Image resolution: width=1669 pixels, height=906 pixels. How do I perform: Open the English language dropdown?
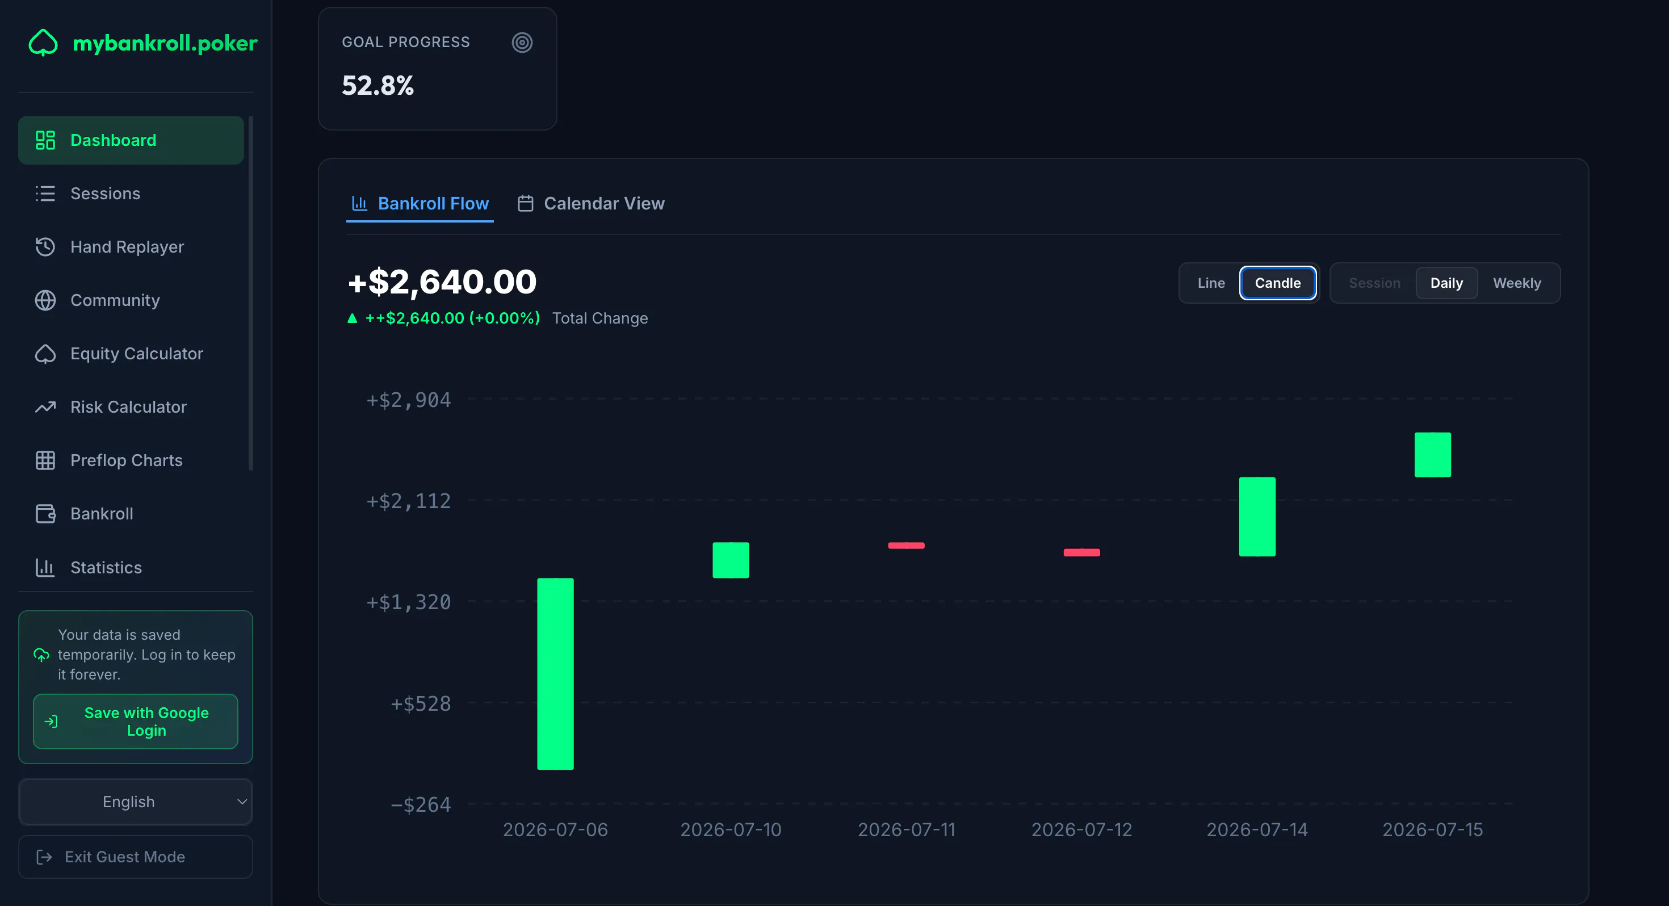tap(136, 802)
